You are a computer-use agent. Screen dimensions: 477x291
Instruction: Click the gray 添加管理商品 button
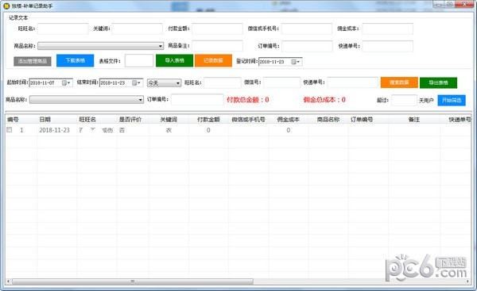[33, 61]
